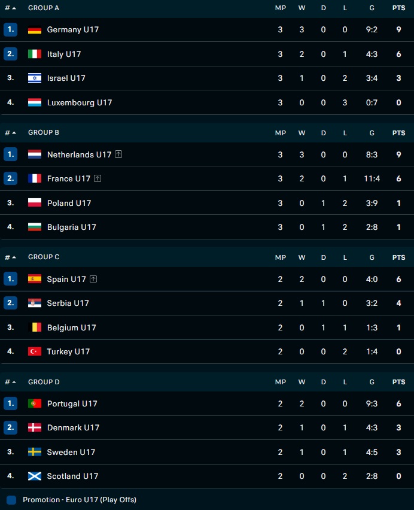Open Italy U17 team page

click(64, 54)
